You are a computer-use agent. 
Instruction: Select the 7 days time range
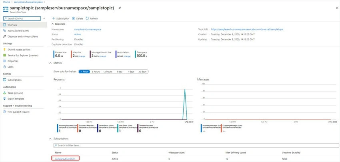point(131,72)
